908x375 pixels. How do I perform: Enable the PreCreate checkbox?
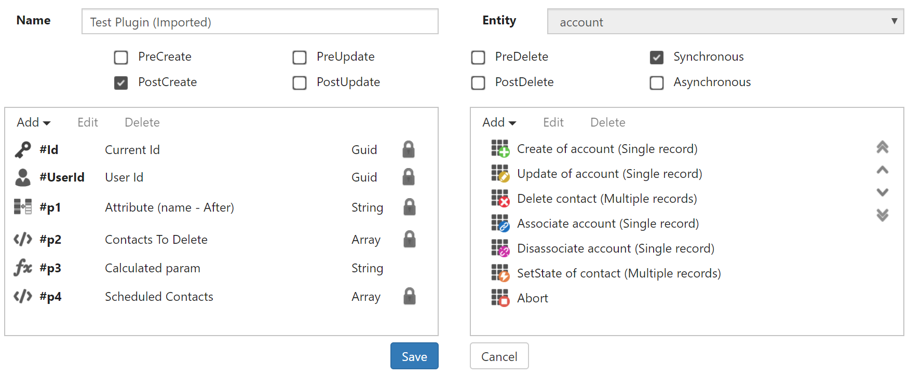click(x=121, y=57)
